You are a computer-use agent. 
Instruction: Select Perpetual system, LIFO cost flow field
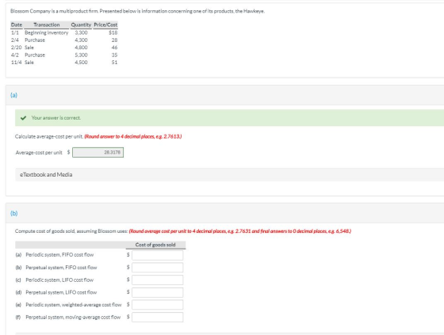[158, 292]
